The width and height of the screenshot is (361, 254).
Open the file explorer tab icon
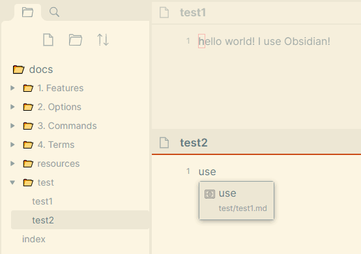coord(27,12)
